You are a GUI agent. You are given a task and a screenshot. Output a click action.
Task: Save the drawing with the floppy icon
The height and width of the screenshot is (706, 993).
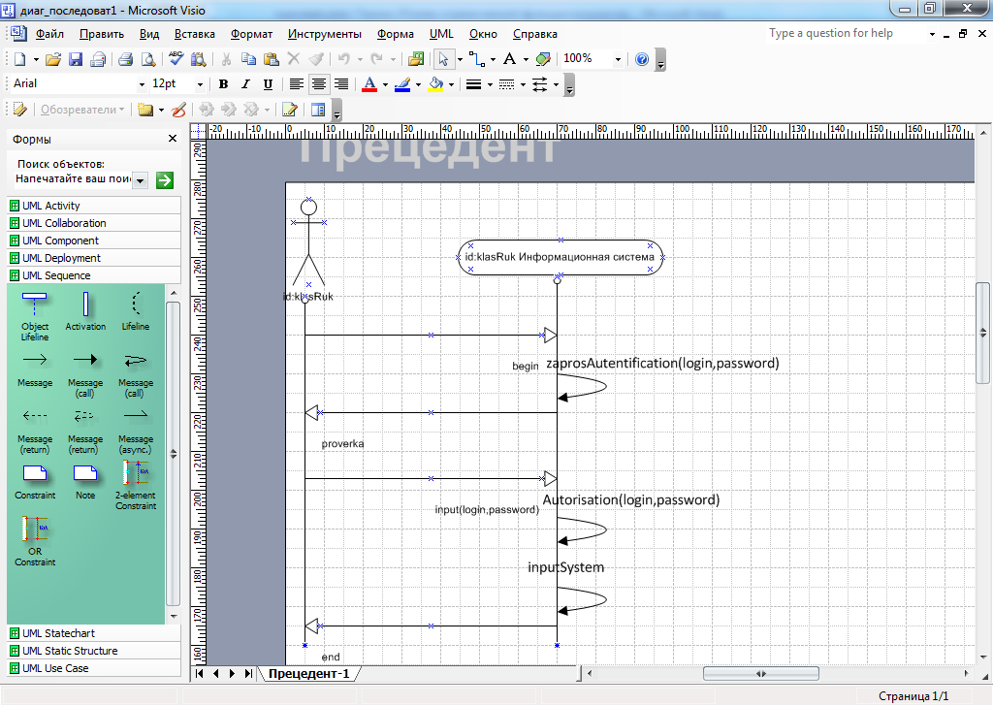tap(76, 59)
